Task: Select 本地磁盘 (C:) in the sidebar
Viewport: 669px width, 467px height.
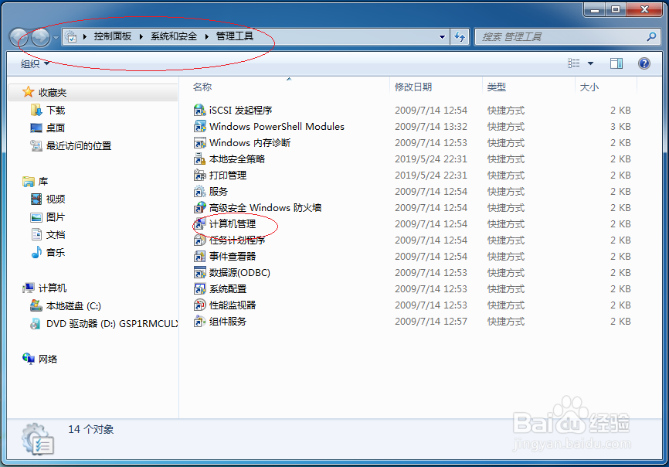Action: tap(75, 305)
